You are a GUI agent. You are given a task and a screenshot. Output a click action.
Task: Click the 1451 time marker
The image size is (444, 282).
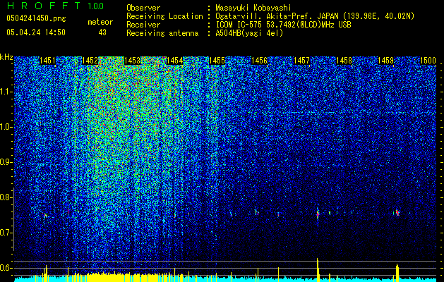(x=47, y=61)
